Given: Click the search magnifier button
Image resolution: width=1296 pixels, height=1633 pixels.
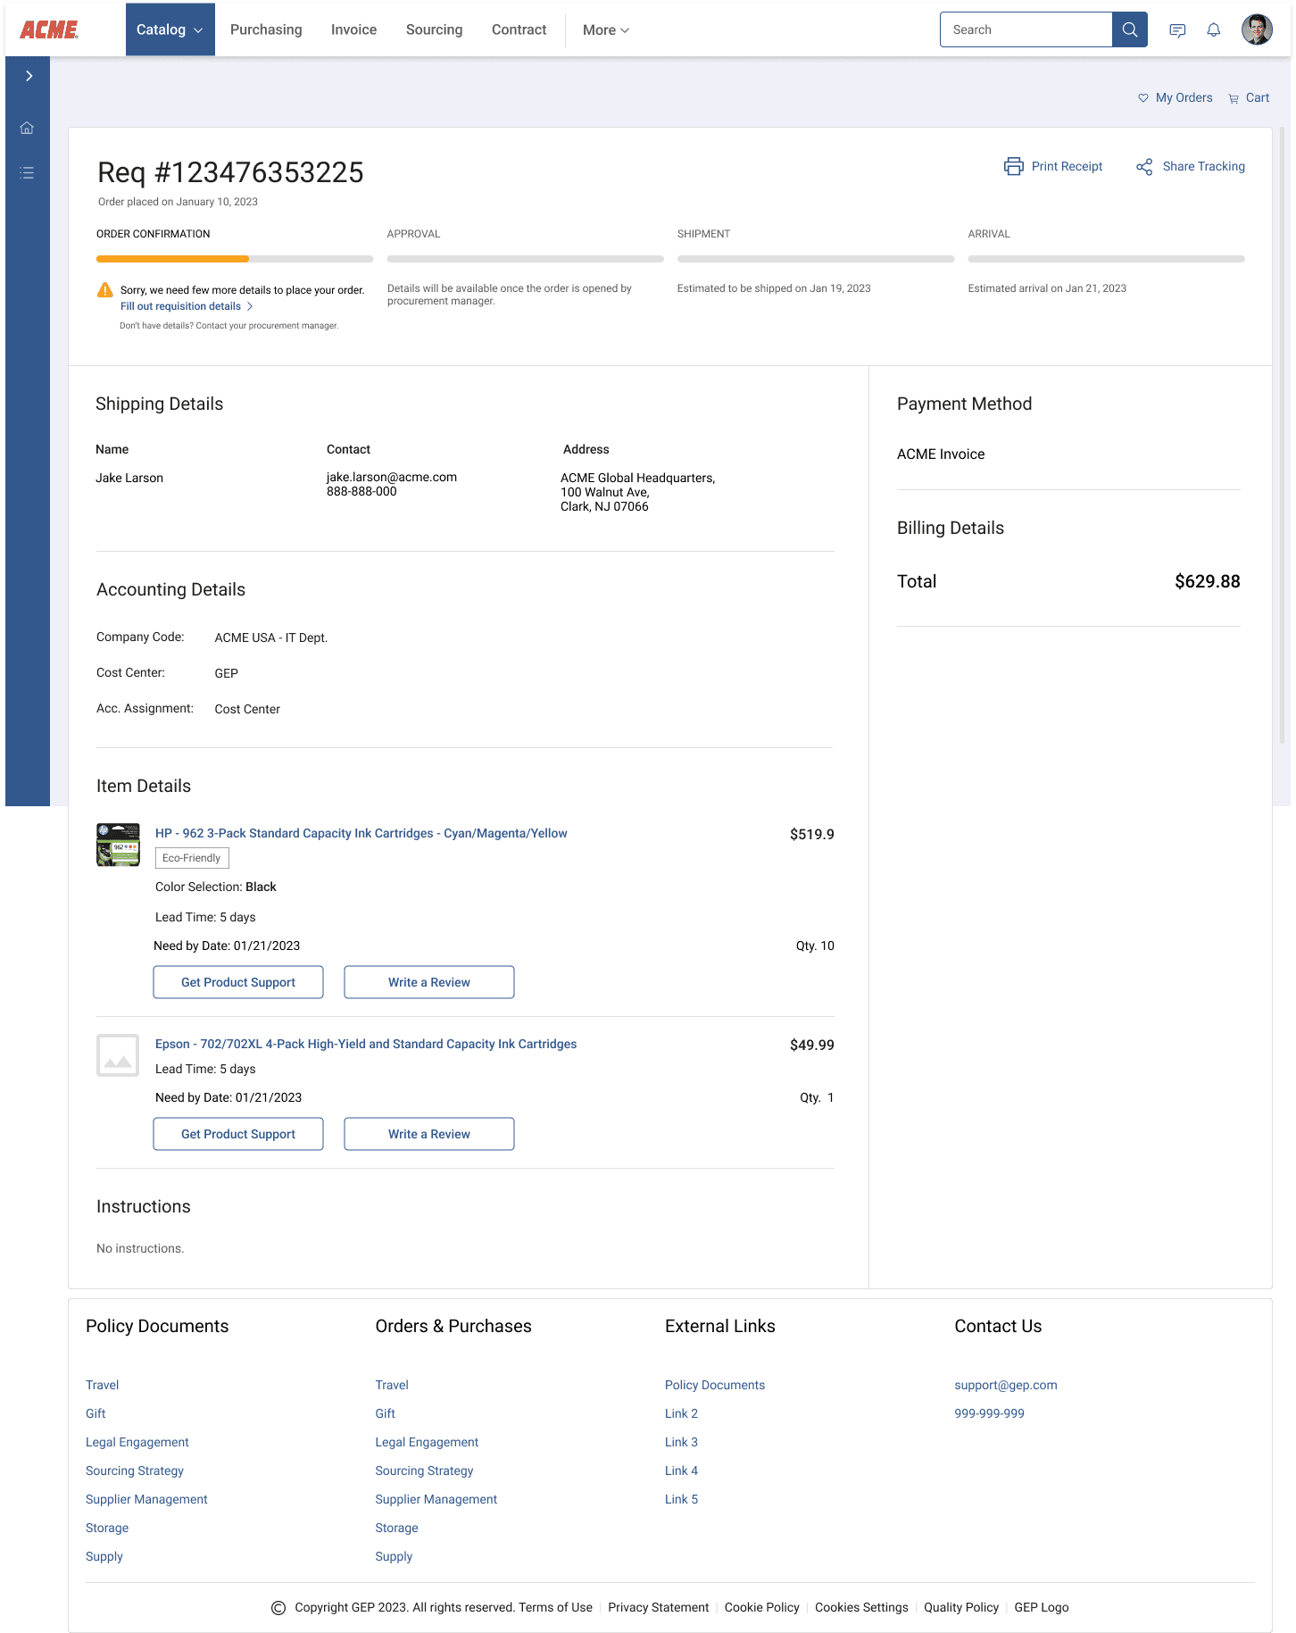Looking at the screenshot, I should (1129, 29).
